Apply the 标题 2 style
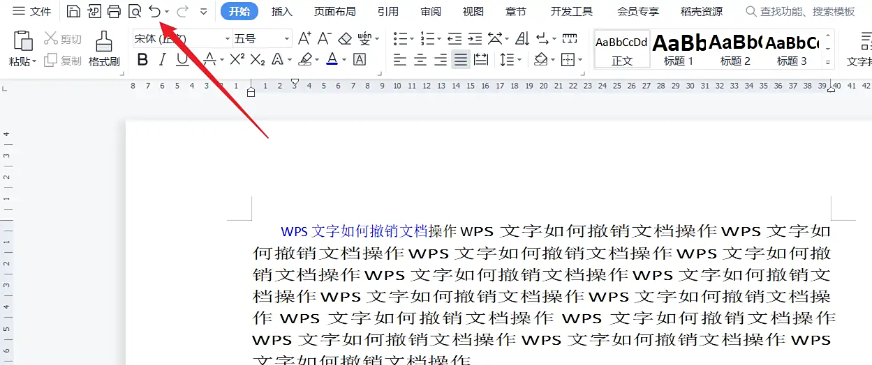 pyautogui.click(x=735, y=49)
